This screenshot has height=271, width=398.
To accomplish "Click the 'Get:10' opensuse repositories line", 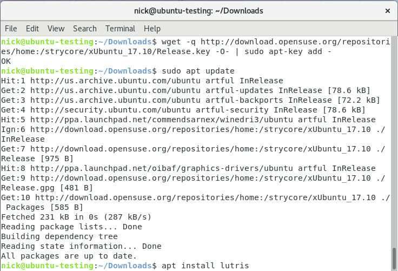I will pyautogui.click(x=195, y=197).
